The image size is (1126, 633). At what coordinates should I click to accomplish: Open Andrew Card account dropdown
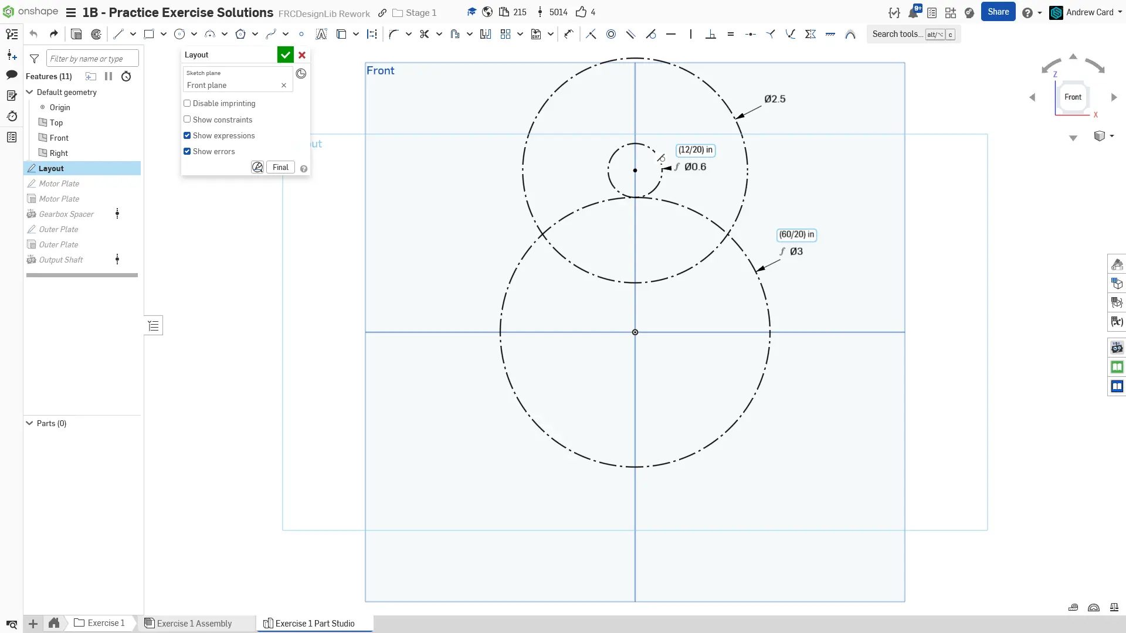pyautogui.click(x=1089, y=12)
